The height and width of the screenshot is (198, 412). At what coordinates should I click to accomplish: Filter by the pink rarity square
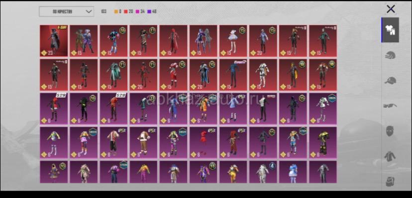pos(137,11)
